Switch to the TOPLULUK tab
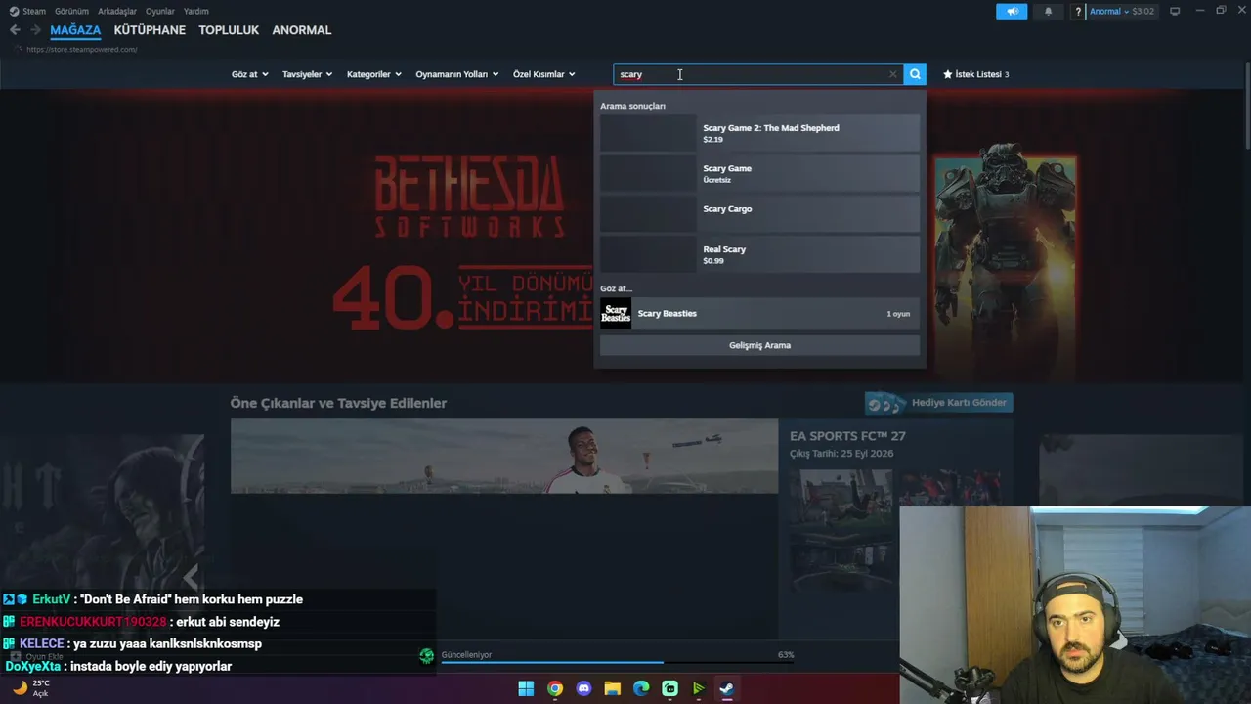Screen dimensions: 1251x704 [229, 30]
